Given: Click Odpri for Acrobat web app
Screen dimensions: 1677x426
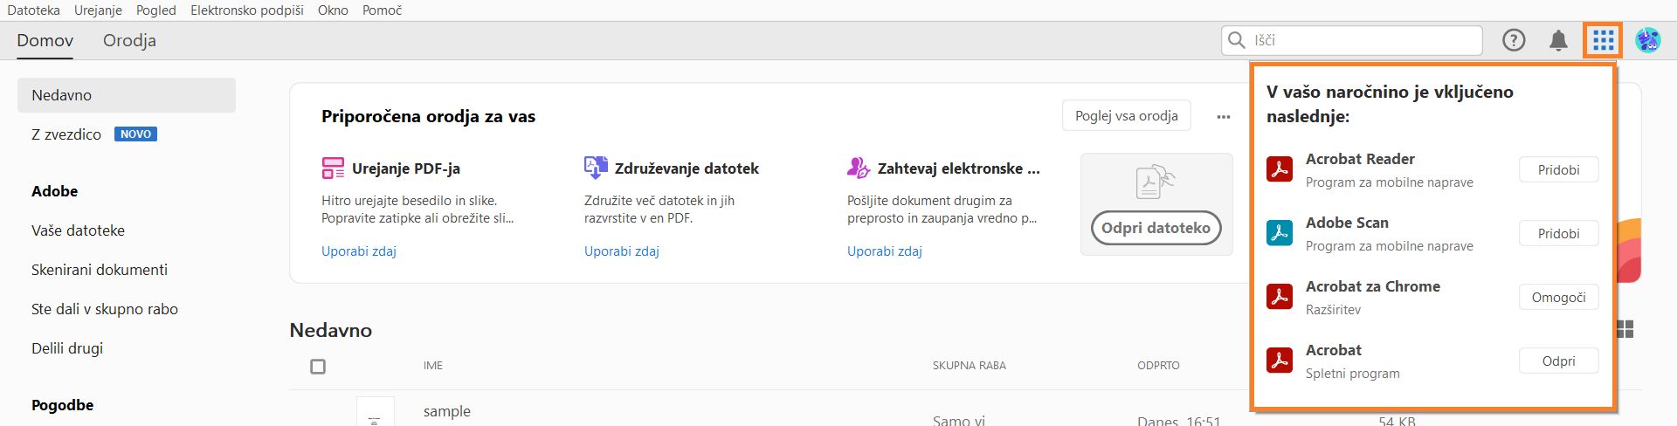Looking at the screenshot, I should pos(1559,361).
